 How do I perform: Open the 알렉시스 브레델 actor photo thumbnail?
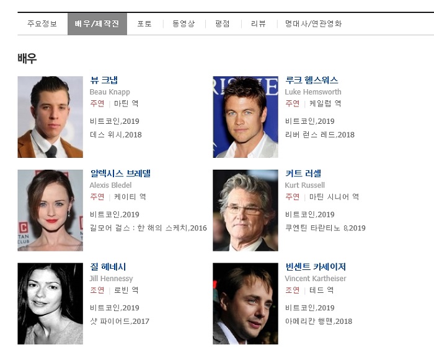tap(50, 211)
